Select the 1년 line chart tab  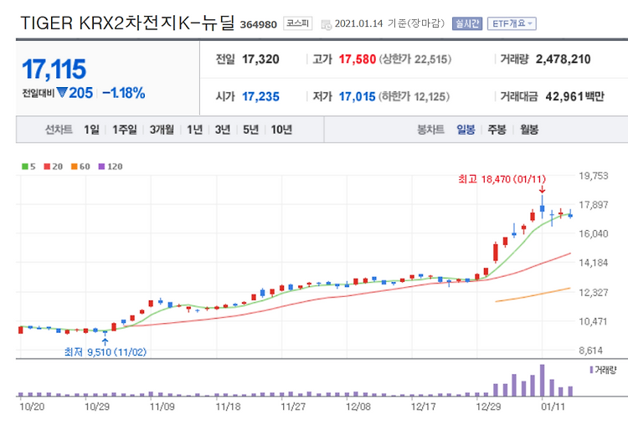194,130
